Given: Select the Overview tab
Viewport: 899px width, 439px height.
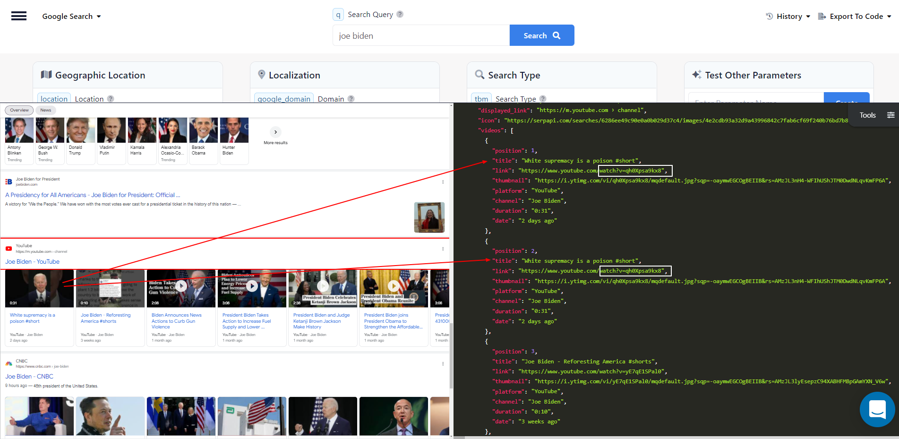Looking at the screenshot, I should [19, 110].
